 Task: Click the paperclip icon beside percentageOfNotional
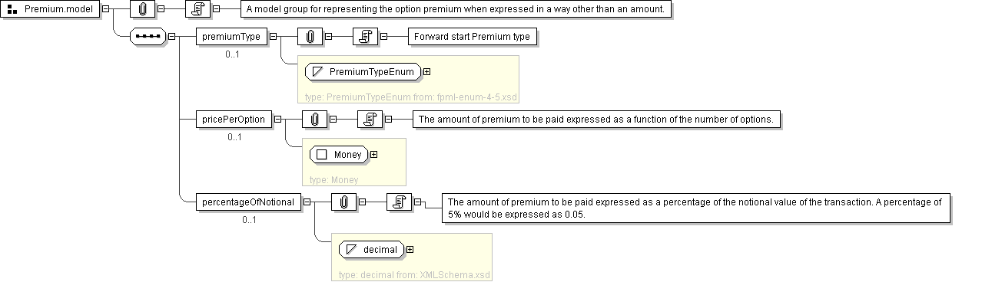[x=343, y=202]
